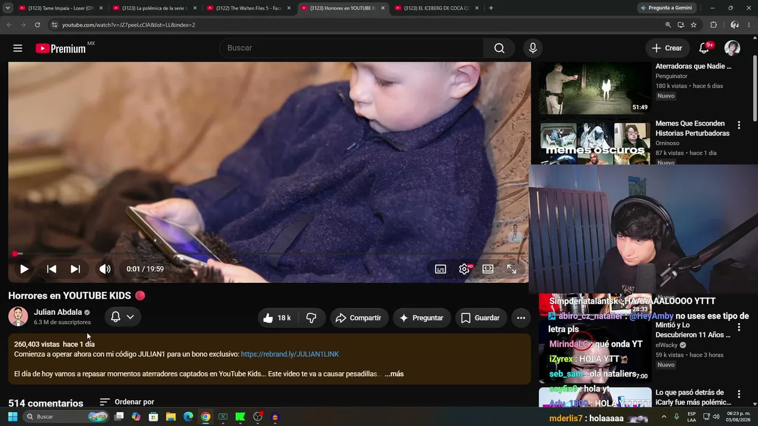Open options for Mintió y Lo Descubrieron video

pyautogui.click(x=738, y=327)
